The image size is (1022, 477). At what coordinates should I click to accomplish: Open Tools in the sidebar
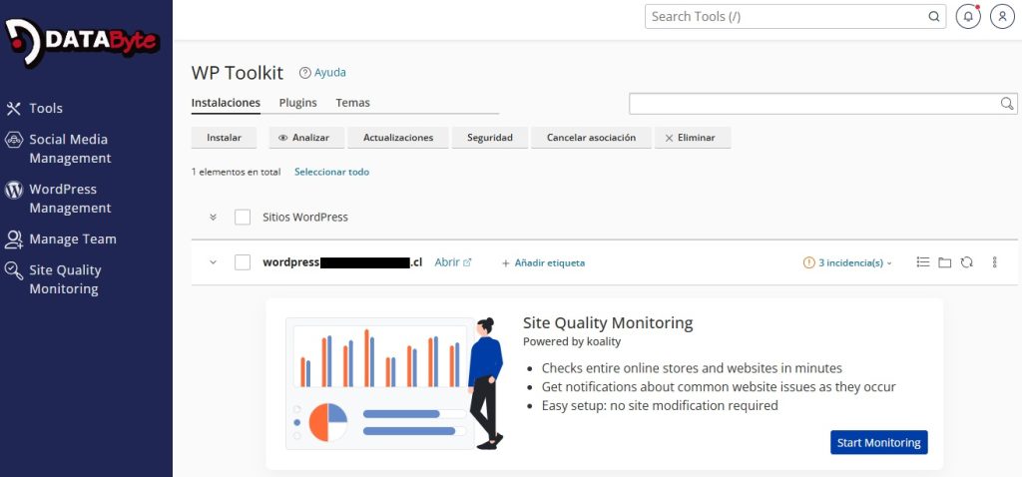pos(46,108)
